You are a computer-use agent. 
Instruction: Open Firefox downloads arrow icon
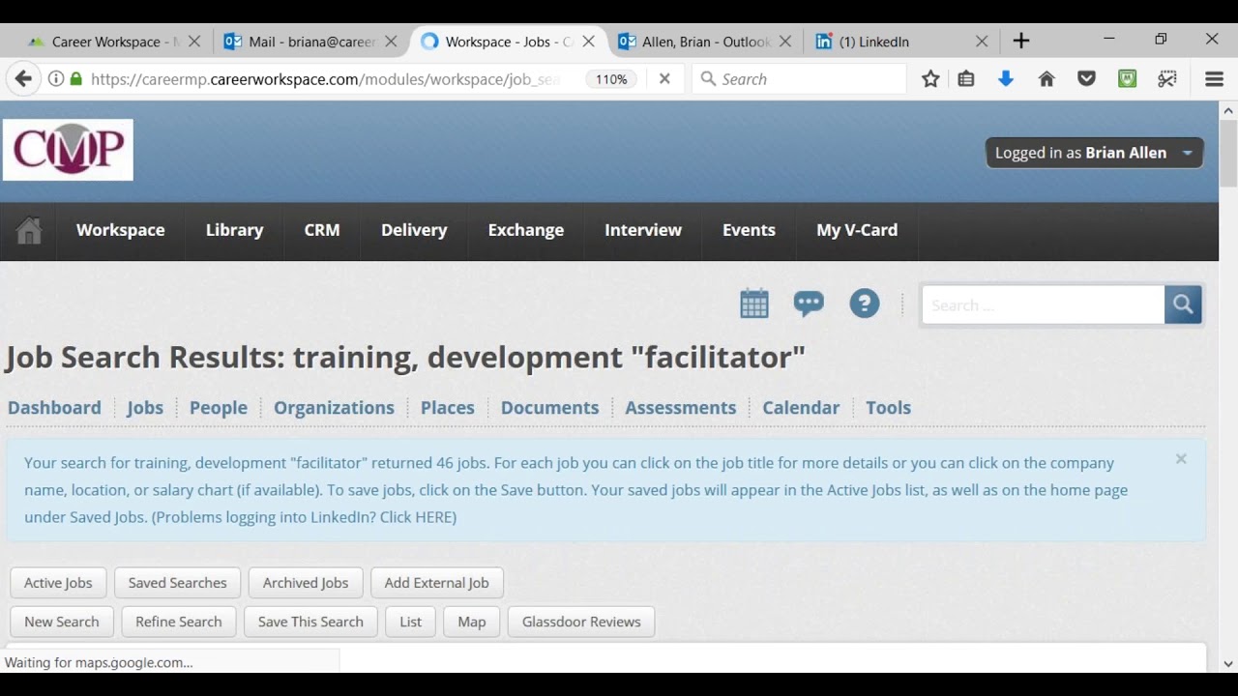pos(1006,79)
